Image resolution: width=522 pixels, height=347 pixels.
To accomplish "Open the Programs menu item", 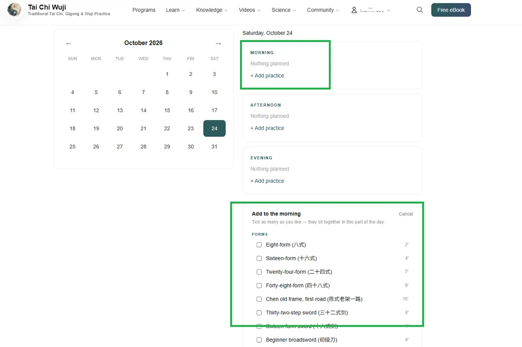I will tap(144, 10).
